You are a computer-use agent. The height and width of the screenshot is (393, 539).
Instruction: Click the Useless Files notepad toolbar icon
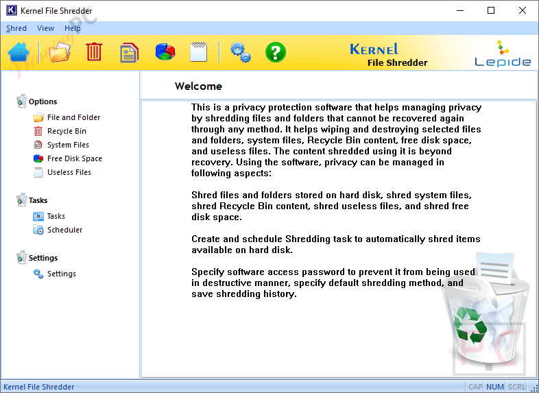pos(199,52)
